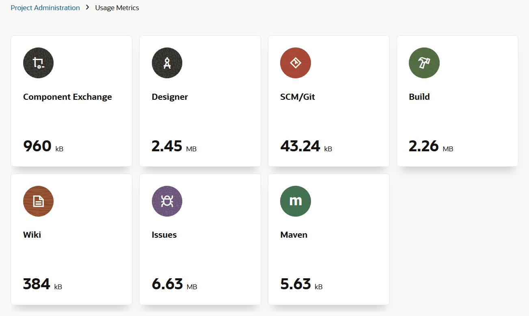
Task: Click the Maven 'm' icon
Action: (296, 201)
